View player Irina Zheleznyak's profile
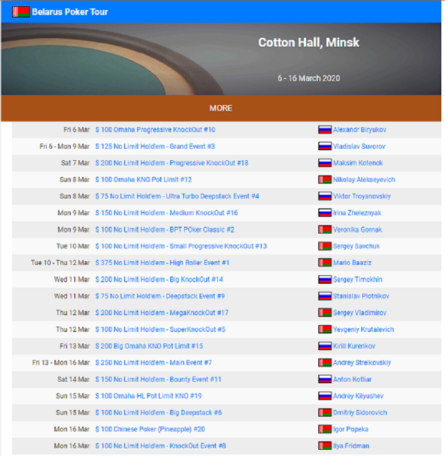The height and width of the screenshot is (456, 445). 357,213
